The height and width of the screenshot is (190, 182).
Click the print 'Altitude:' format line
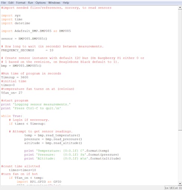(x=72, y=158)
